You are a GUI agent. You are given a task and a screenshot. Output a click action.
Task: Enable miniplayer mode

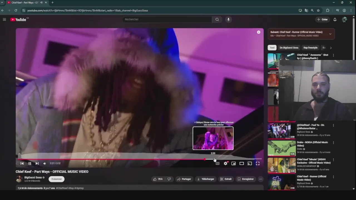pyautogui.click(x=234, y=163)
